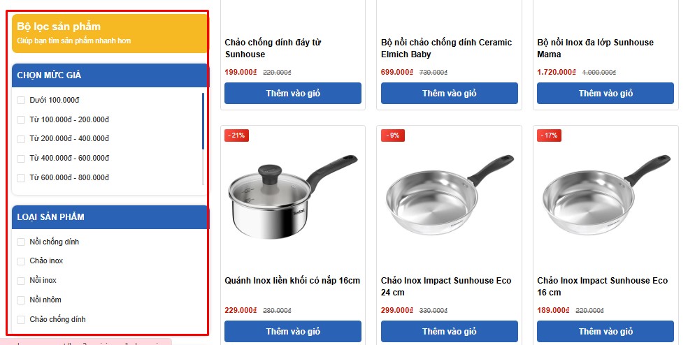Enable the "Từ 400.000đ - 600.000đ" price filter
Viewport: 688px width, 345px height.
tap(21, 159)
